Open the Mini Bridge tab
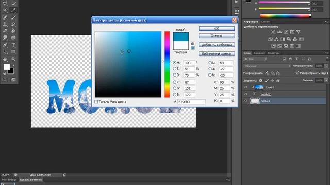The width and height of the screenshot is (330, 185). (9, 180)
